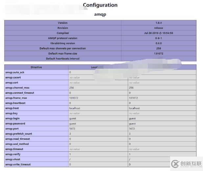The image size is (203, 171).
Task: Select compile date Jul 26 2019 @ 13:54:38
Action: [x=159, y=33]
